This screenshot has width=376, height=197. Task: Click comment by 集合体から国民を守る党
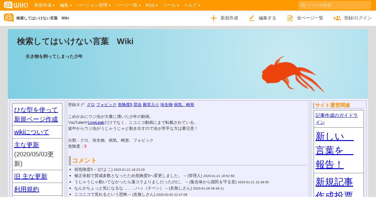(x=155, y=182)
